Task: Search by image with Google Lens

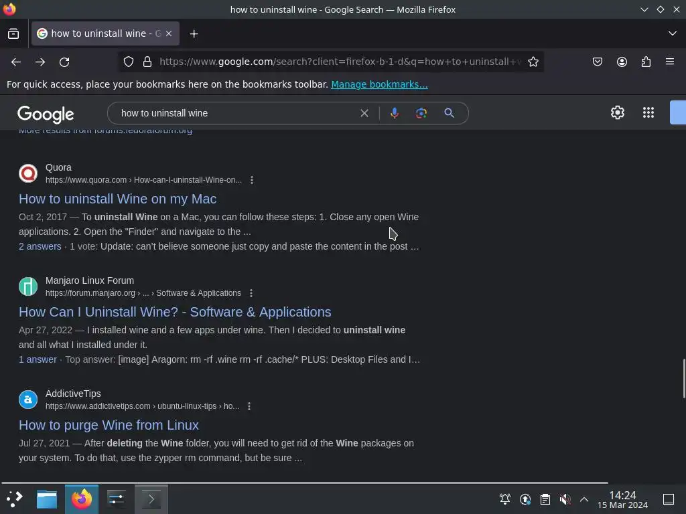Action: (x=421, y=113)
